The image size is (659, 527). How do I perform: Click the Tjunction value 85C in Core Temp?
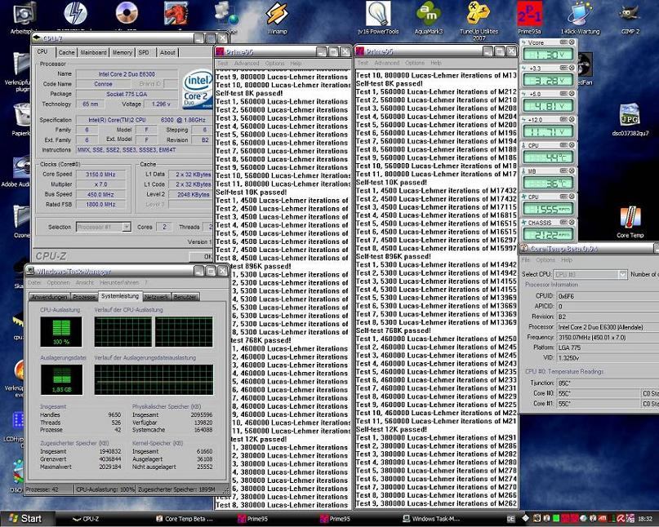pos(608,383)
